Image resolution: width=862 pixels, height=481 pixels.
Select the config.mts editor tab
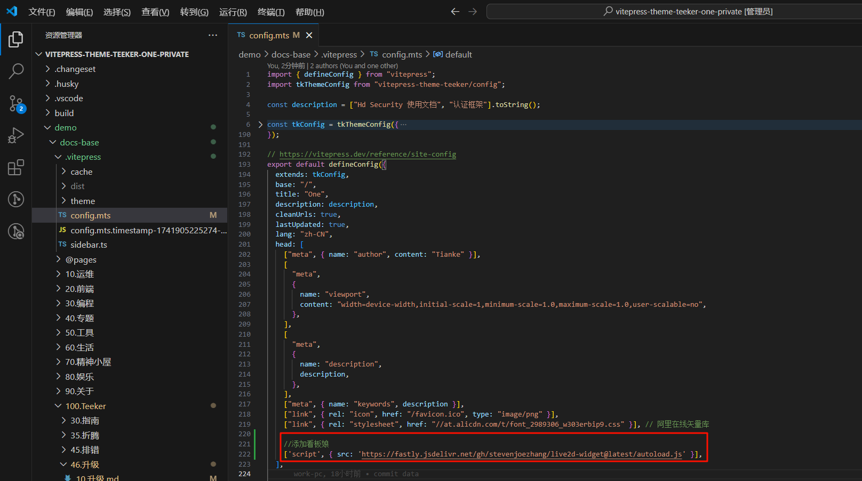(x=274, y=35)
